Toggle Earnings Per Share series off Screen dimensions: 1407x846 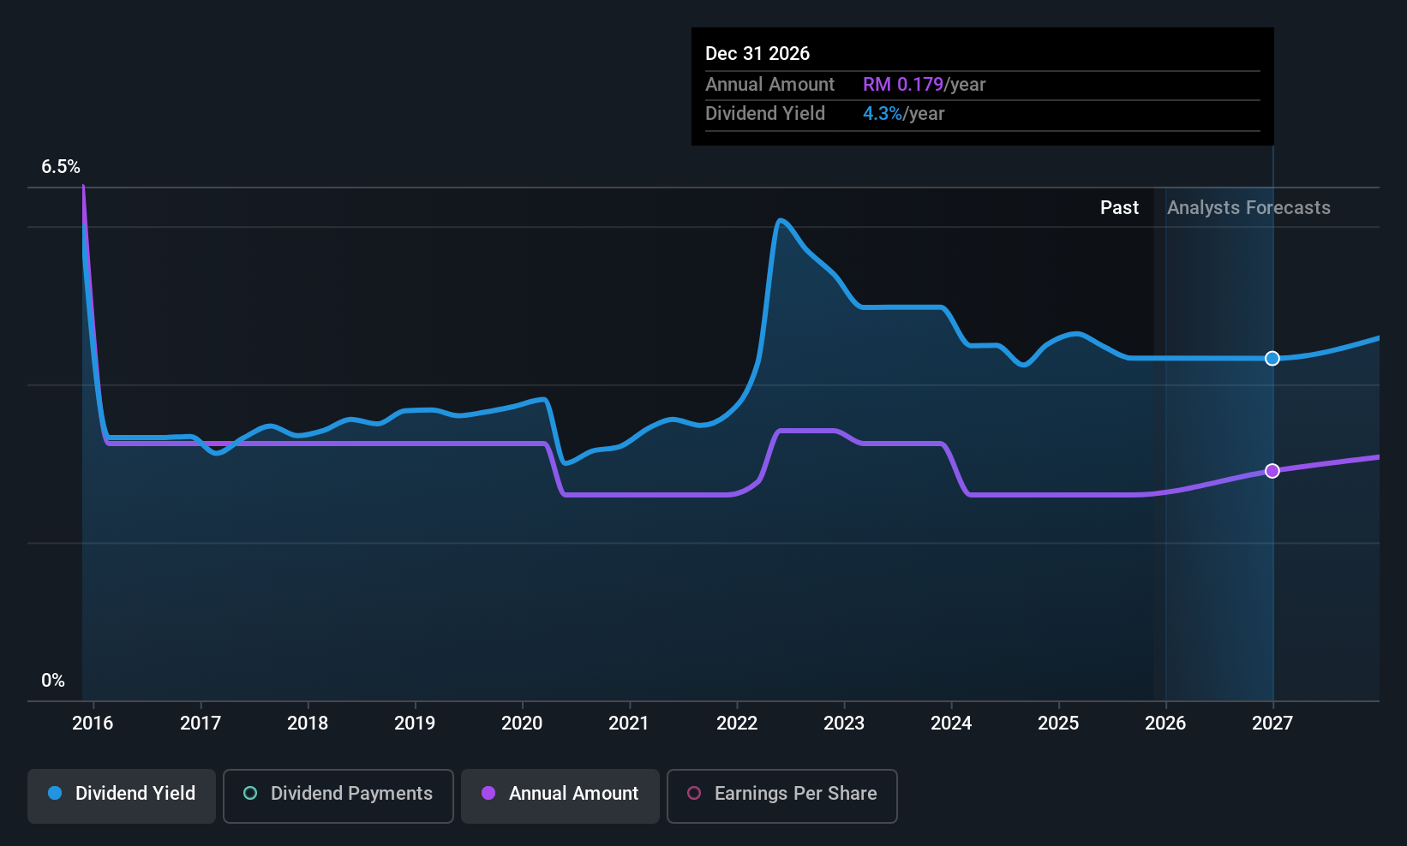click(781, 794)
